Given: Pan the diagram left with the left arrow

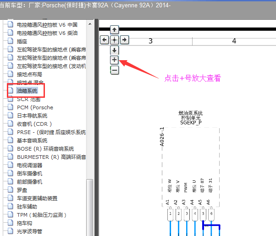Looking at the screenshot, I should click(105, 40).
